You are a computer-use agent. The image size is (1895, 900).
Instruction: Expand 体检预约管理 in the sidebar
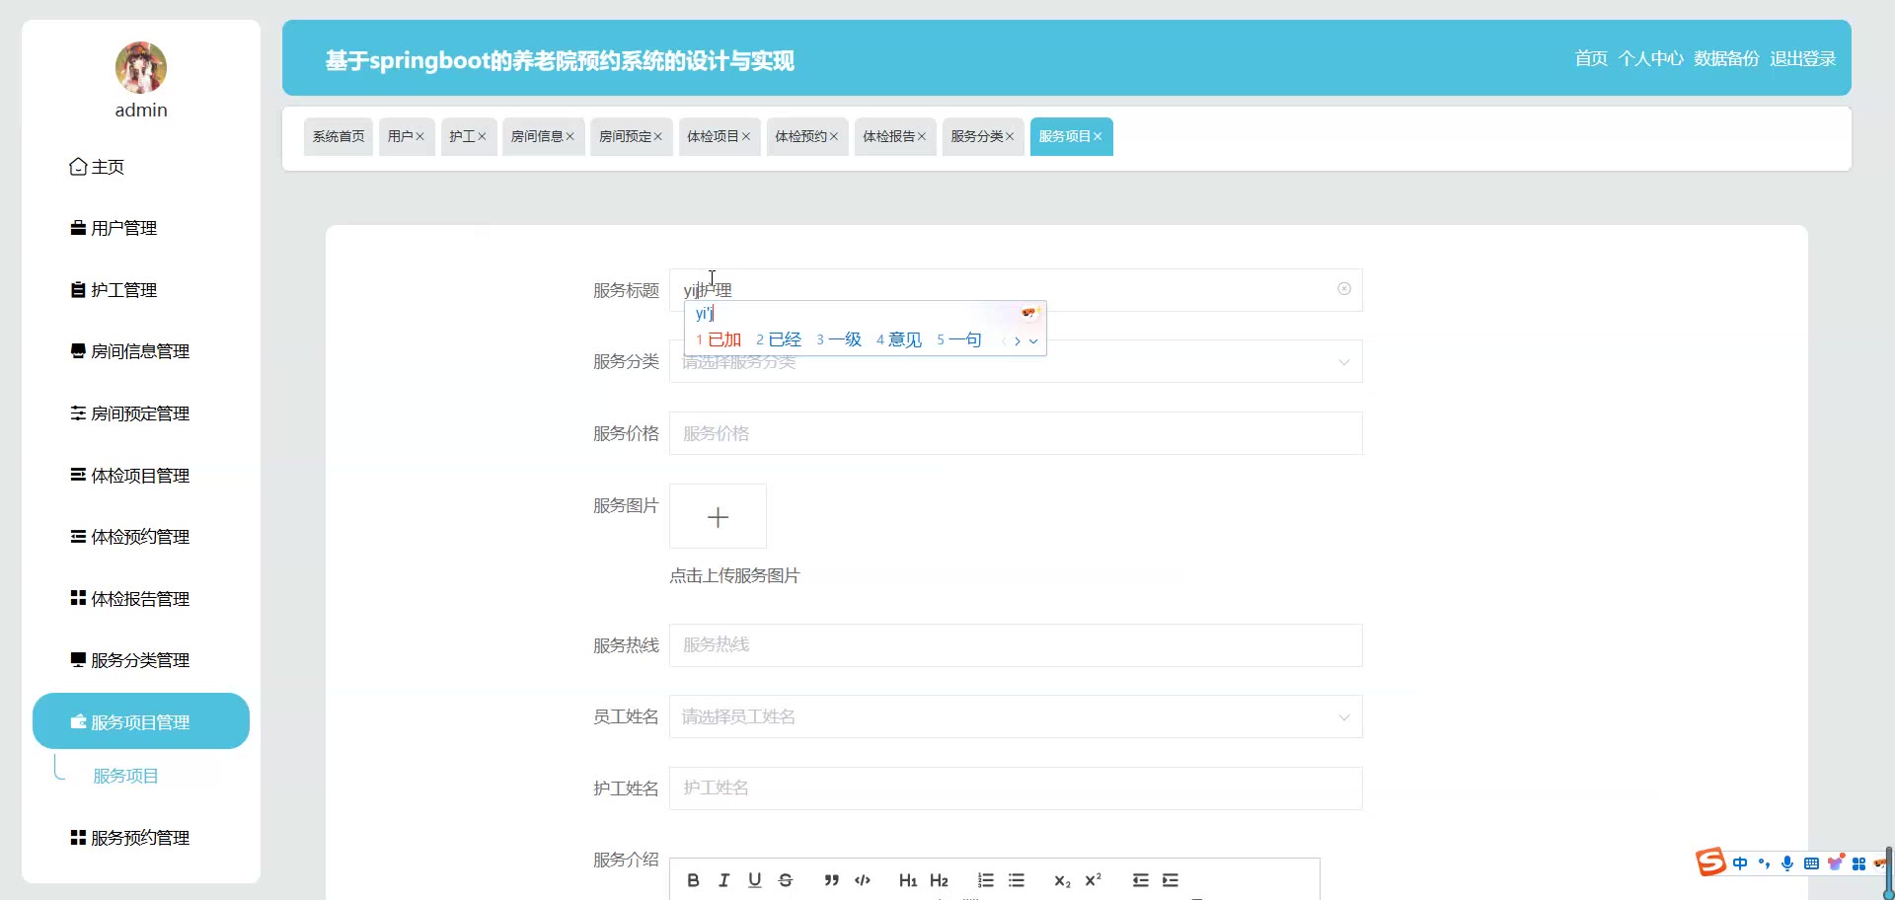[141, 537]
